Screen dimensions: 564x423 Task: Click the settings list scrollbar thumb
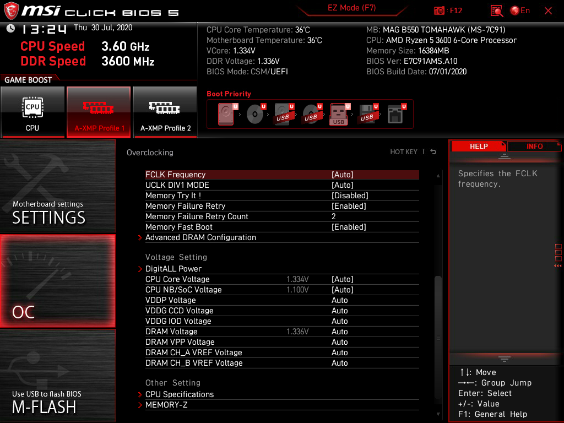click(438, 337)
